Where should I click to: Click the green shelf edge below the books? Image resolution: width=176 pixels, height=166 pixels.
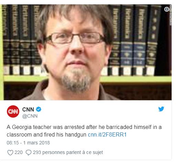click(87, 79)
